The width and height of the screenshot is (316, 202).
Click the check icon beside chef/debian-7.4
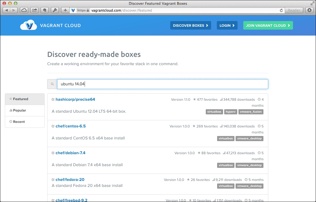pyautogui.click(x=53, y=153)
